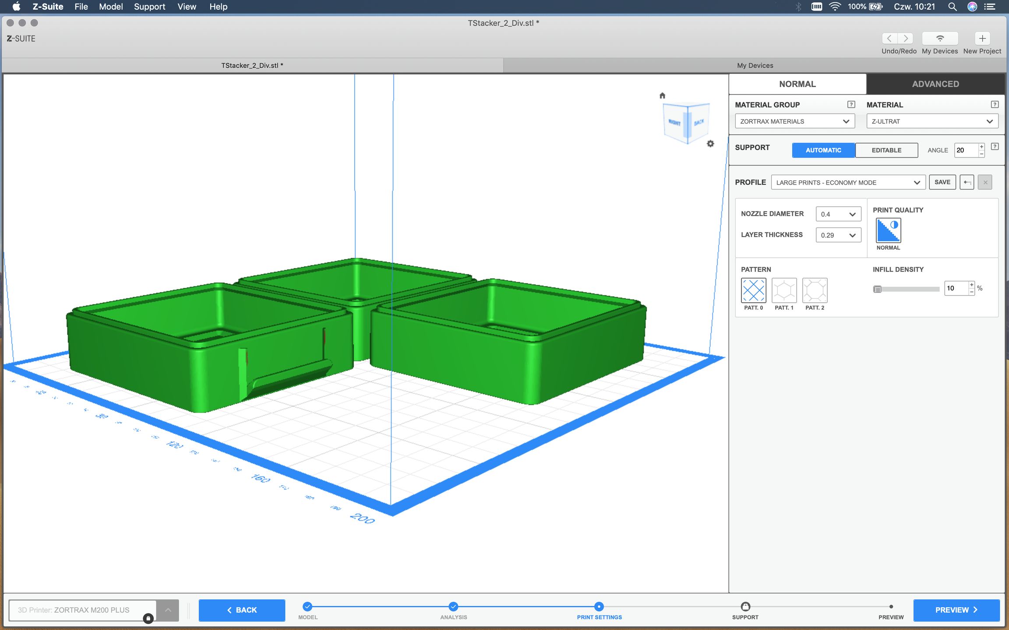Increase infill density with plus stepper
This screenshot has height=630, width=1009.
(x=971, y=285)
